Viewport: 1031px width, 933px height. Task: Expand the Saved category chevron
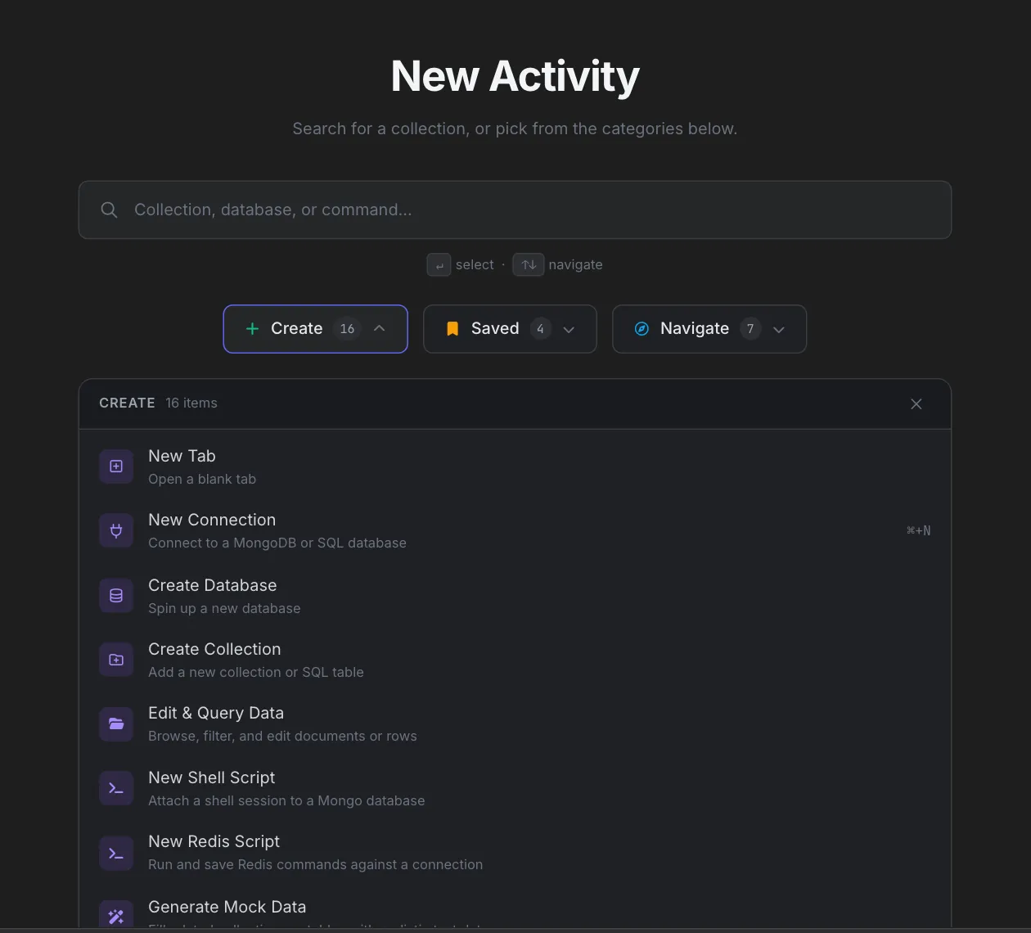pos(569,329)
